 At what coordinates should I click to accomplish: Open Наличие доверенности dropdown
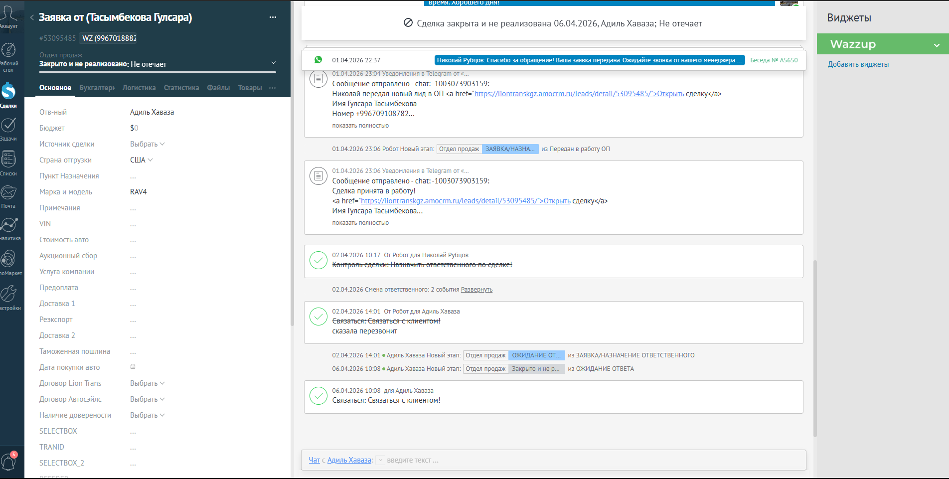tap(148, 415)
